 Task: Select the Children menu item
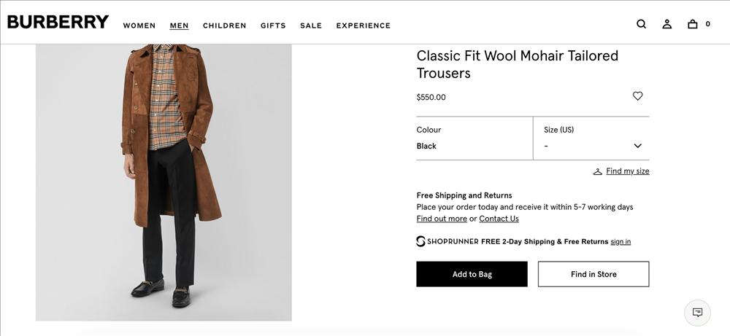pyautogui.click(x=224, y=26)
